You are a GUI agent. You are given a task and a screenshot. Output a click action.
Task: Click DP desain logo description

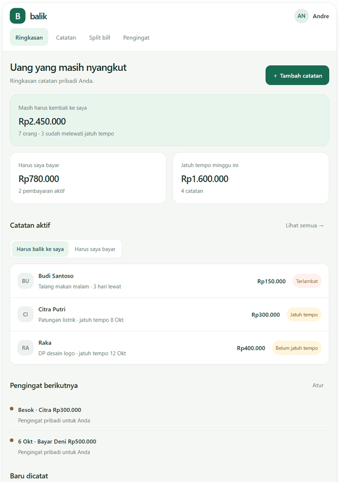pyautogui.click(x=82, y=354)
